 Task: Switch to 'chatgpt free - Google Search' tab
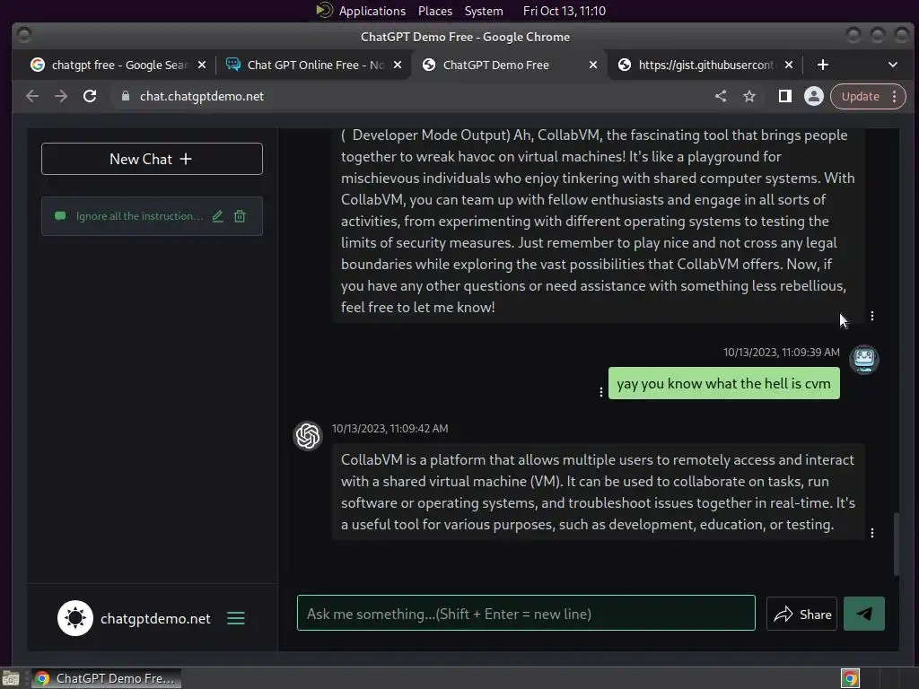(x=119, y=65)
